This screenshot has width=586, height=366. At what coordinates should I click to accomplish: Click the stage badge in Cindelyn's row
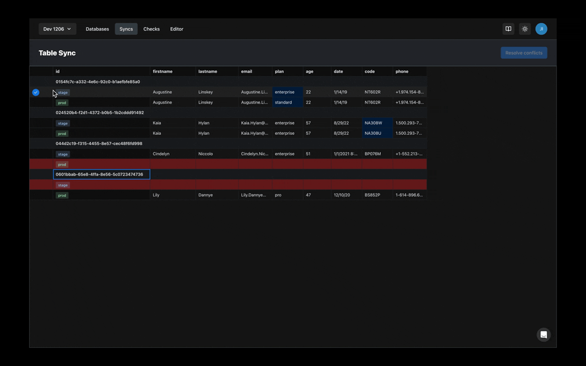pos(62,154)
